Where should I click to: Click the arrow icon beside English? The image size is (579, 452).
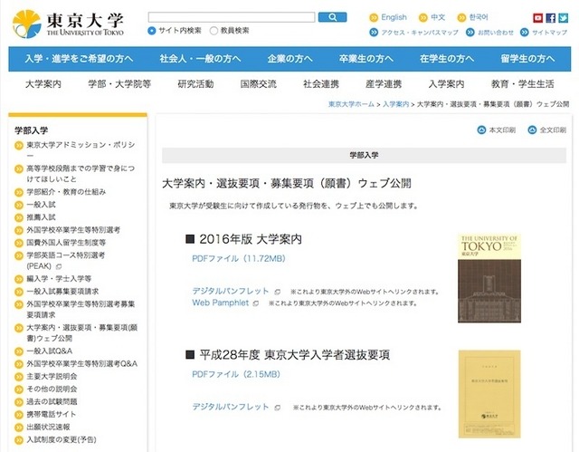click(x=374, y=17)
